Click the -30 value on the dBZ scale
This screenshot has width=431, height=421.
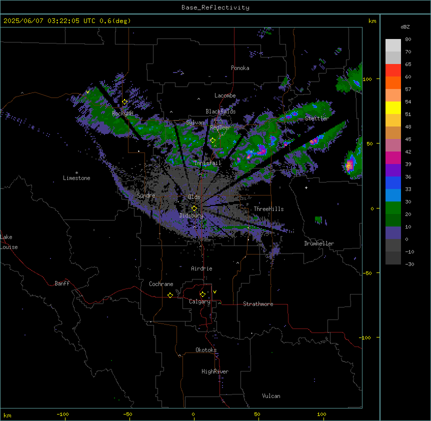(x=409, y=264)
